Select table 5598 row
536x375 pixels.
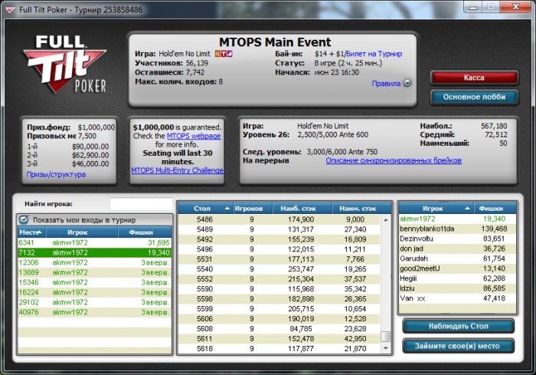pyautogui.click(x=279, y=298)
